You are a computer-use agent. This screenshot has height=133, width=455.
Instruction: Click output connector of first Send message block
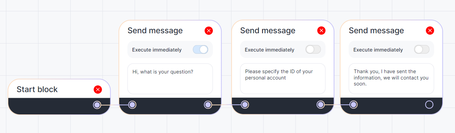click(208, 105)
